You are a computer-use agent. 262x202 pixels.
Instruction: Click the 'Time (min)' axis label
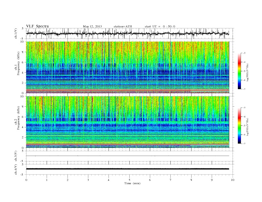pyautogui.click(x=132, y=183)
